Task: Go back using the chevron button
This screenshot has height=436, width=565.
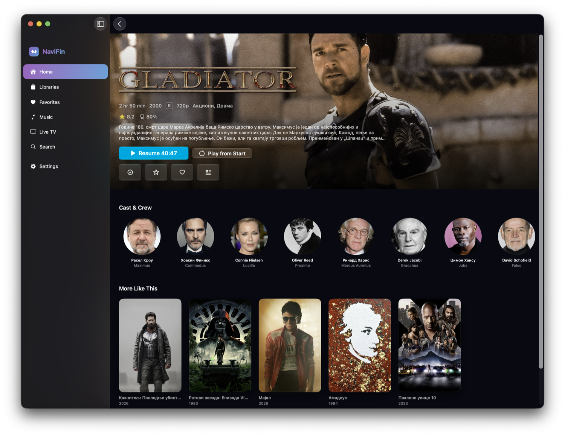Action: pos(119,24)
